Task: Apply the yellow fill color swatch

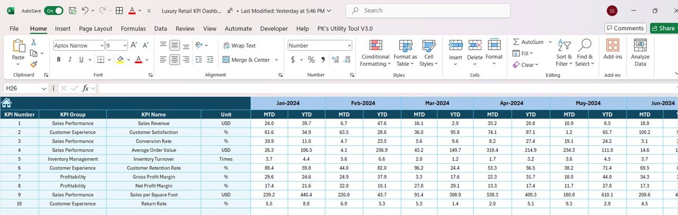Action: click(x=120, y=60)
